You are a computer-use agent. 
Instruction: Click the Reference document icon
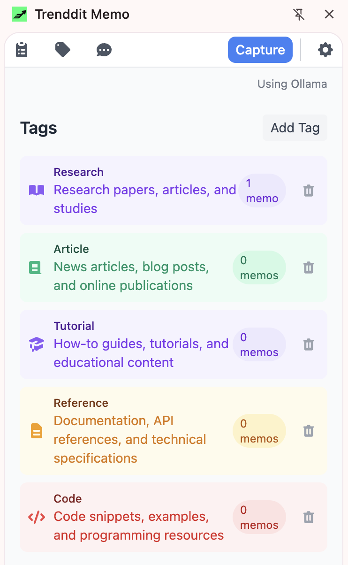36,431
